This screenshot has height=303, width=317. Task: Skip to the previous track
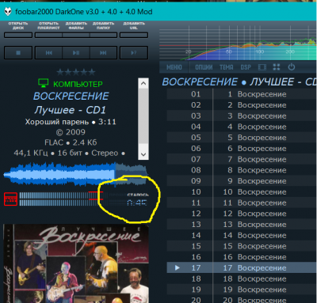(x=48, y=53)
